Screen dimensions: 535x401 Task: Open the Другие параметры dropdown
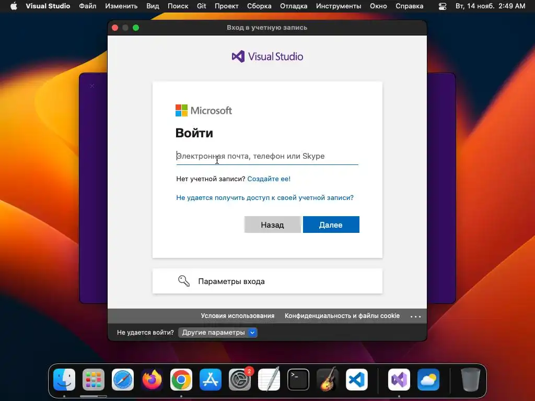pos(218,333)
